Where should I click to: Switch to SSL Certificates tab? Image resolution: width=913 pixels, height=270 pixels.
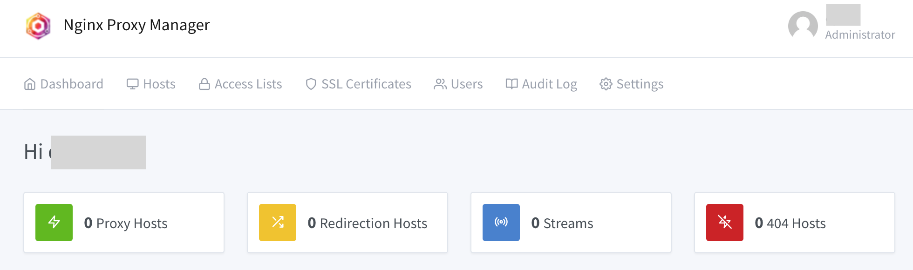pyautogui.click(x=358, y=84)
